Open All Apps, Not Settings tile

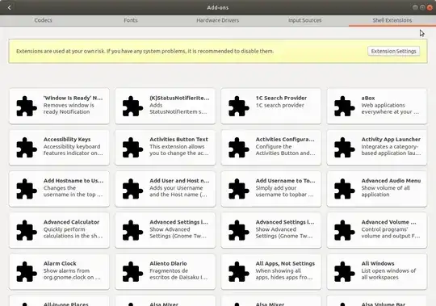pyautogui.click(x=271, y=272)
